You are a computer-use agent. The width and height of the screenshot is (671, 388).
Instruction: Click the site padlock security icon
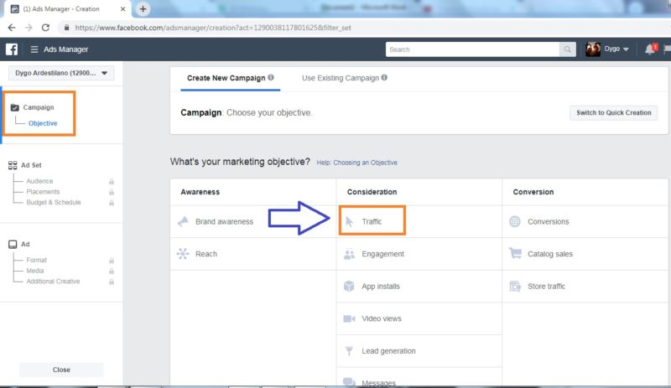[66, 28]
